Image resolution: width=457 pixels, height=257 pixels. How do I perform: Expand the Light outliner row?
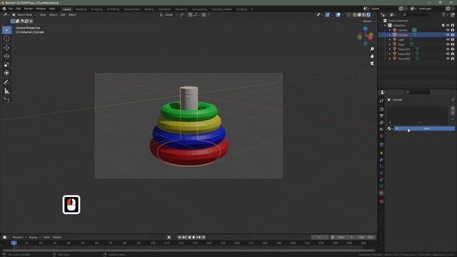[390, 40]
